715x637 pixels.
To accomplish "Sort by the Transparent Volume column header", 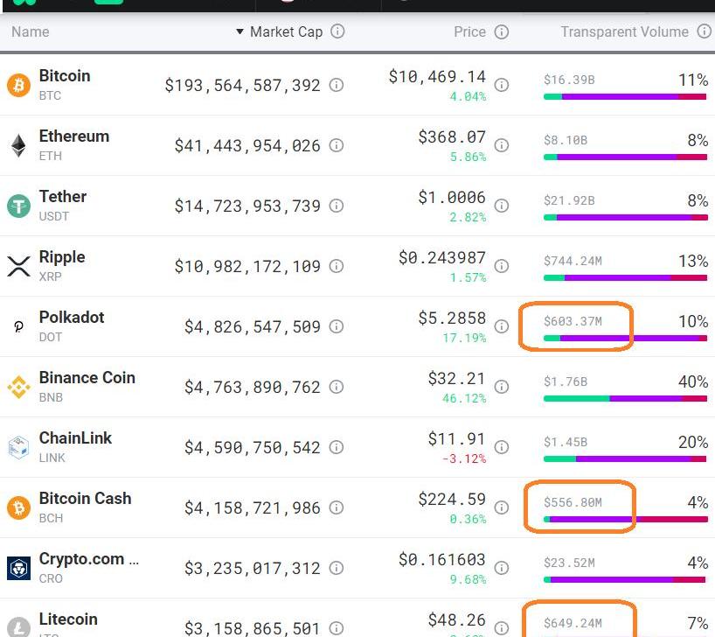I will point(624,31).
